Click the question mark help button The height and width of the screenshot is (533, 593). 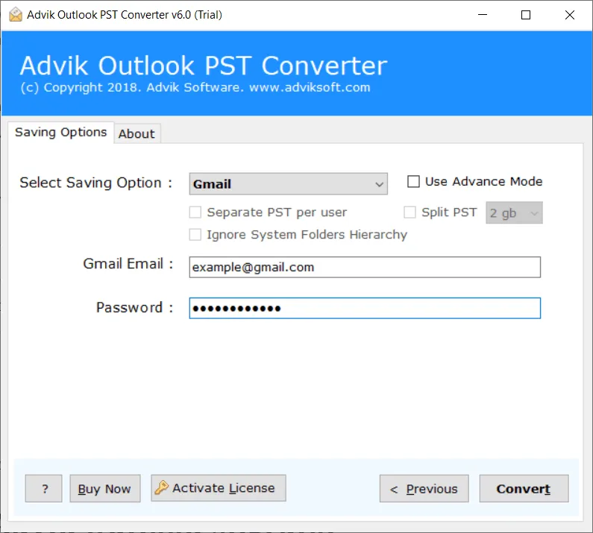[43, 488]
